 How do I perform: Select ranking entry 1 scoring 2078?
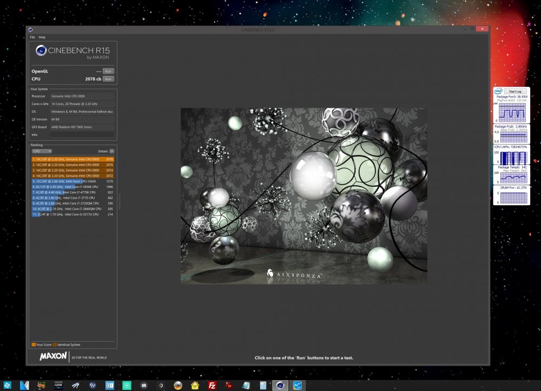[x=73, y=159]
